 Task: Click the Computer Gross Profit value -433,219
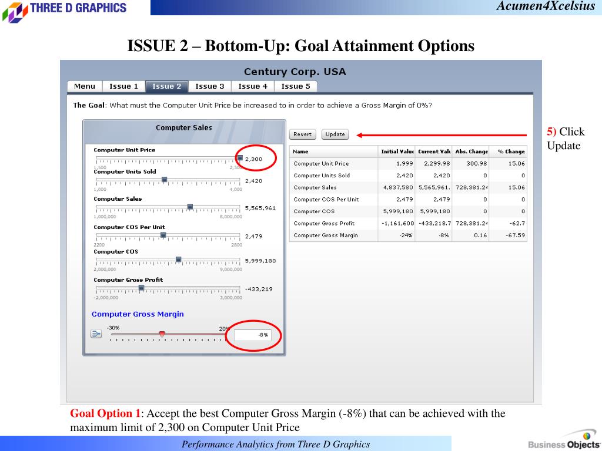coord(259,289)
